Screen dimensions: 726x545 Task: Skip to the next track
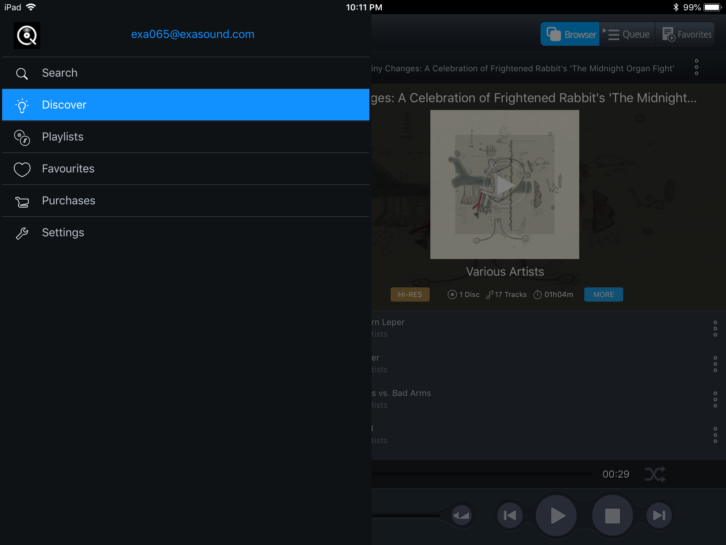[x=659, y=515]
